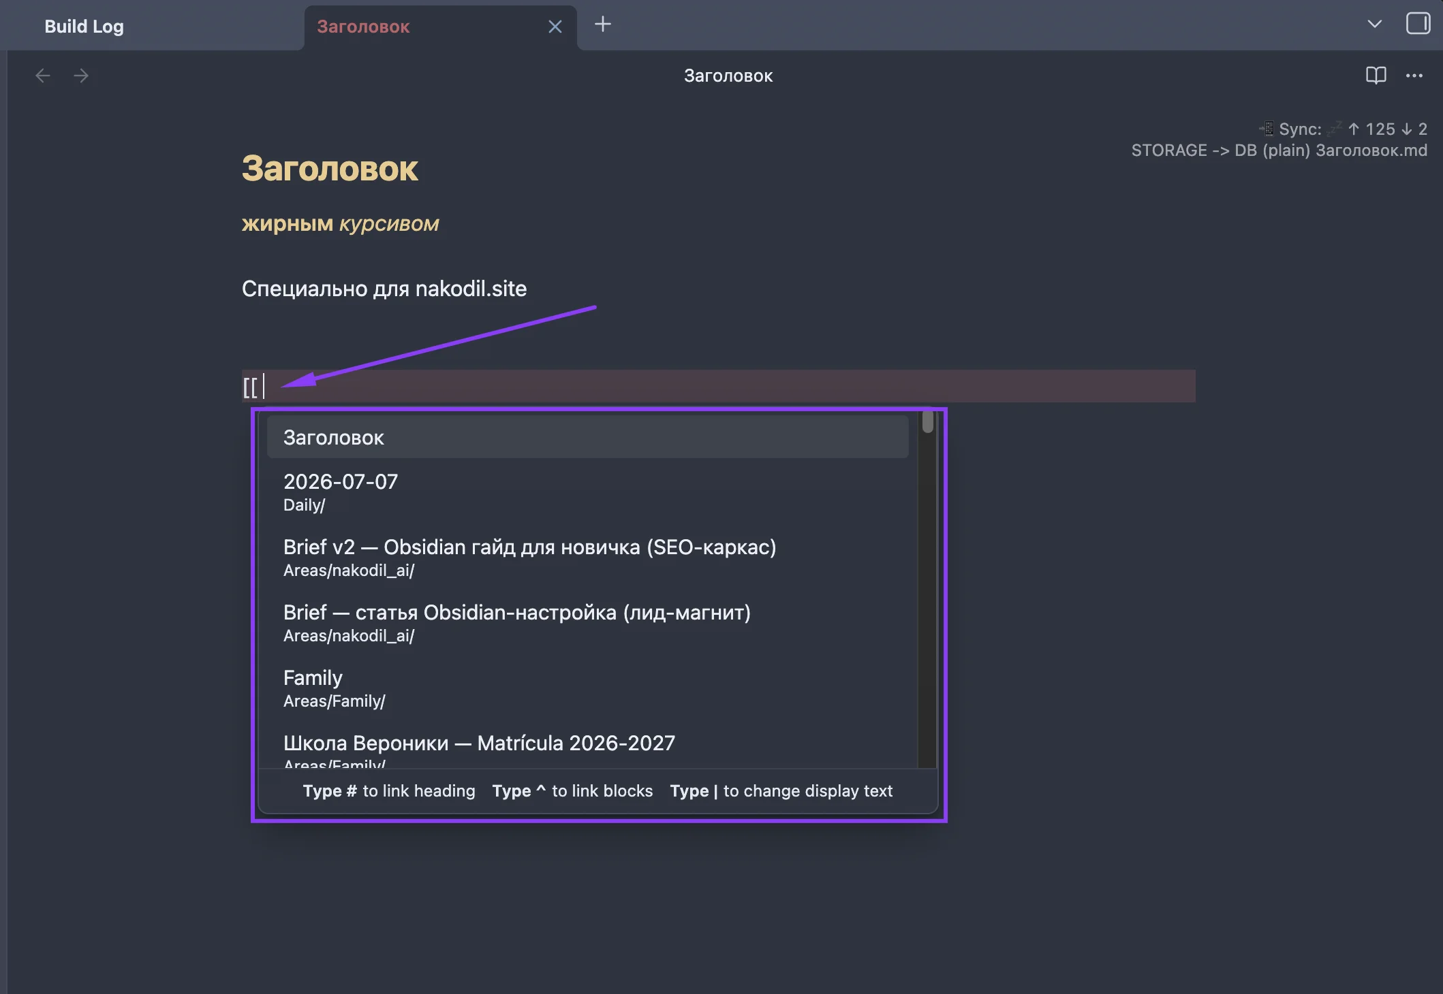
Task: Click the 'Специально для nakodil.site' paragraph
Action: (x=384, y=289)
